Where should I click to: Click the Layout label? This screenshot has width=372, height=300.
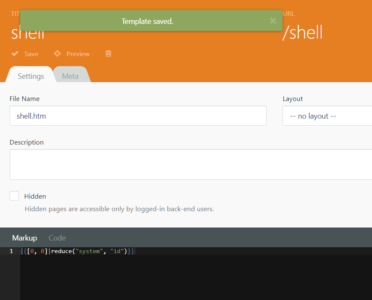click(x=293, y=99)
